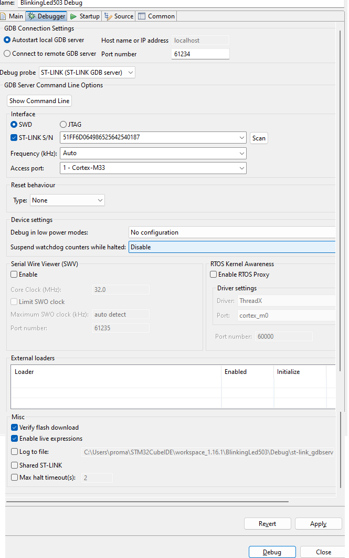Screen dimensions: 349x558
Task: Click the horizontal scrollbar at bottom
Action: [x=147, y=501]
